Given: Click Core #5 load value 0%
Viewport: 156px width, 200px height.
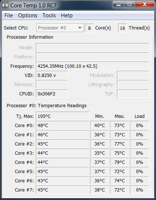Looking at the screenshot, I should click(x=139, y=171).
